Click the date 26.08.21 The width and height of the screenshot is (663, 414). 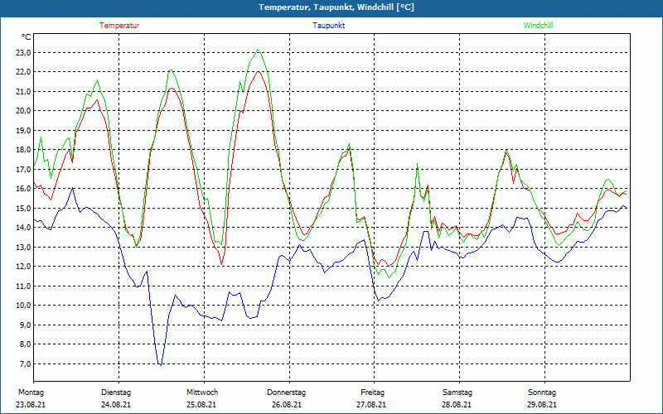(x=287, y=405)
